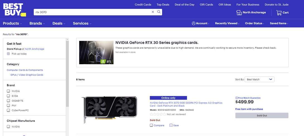Clear the search box with the X icon
Image resolution: width=304 pixels, height=136 pixels.
153,12
